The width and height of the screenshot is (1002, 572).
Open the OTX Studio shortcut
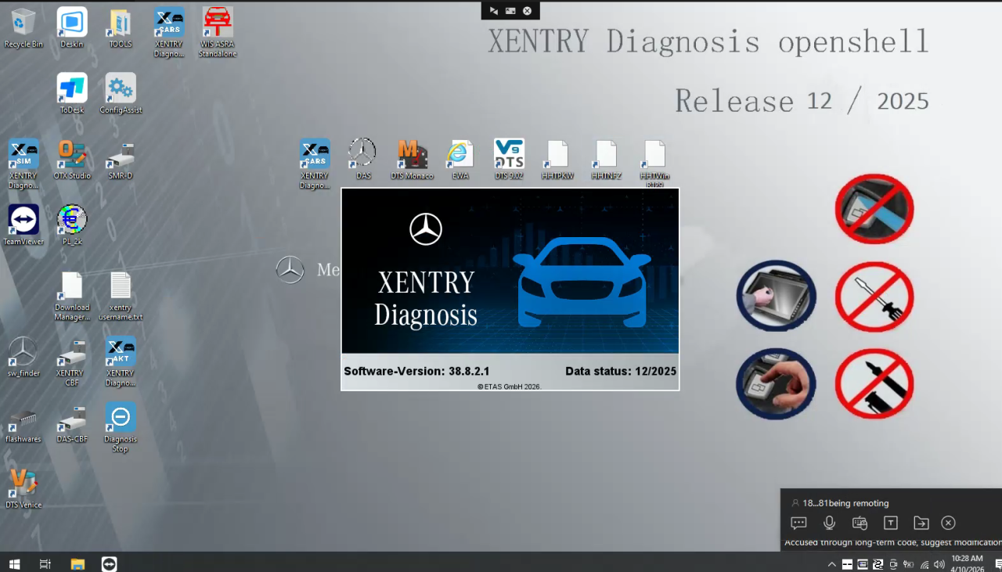pos(72,155)
